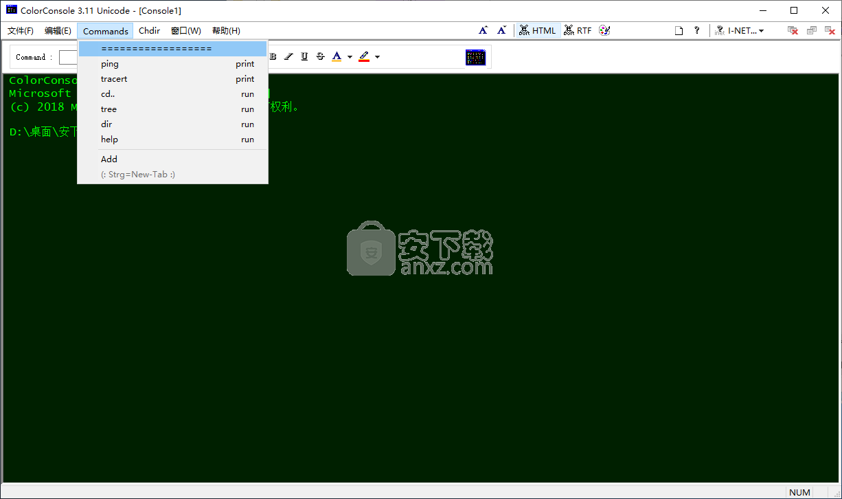Choose the ping command

tap(172, 64)
